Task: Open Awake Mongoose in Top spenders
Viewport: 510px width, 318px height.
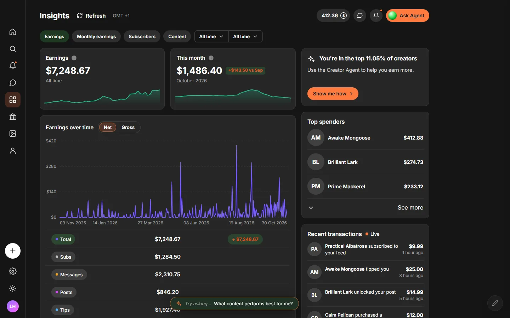Action: [365, 138]
